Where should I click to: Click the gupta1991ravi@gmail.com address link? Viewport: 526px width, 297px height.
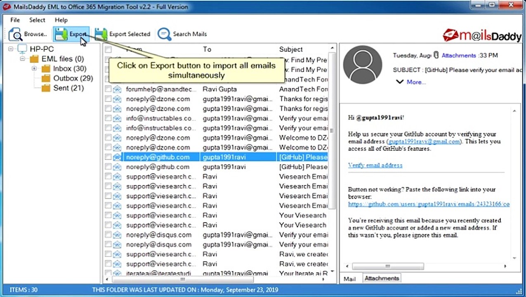424,141
